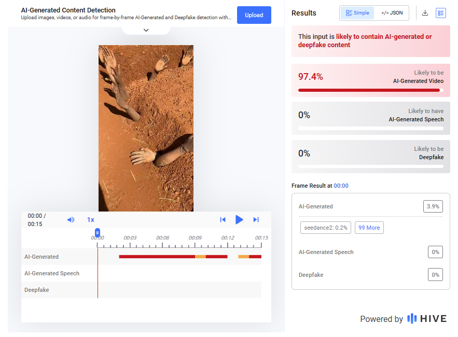Image resolution: width=458 pixels, height=337 pixels.
Task: Click the Likely to have AI-Generated Speech card
Action: tap(371, 118)
